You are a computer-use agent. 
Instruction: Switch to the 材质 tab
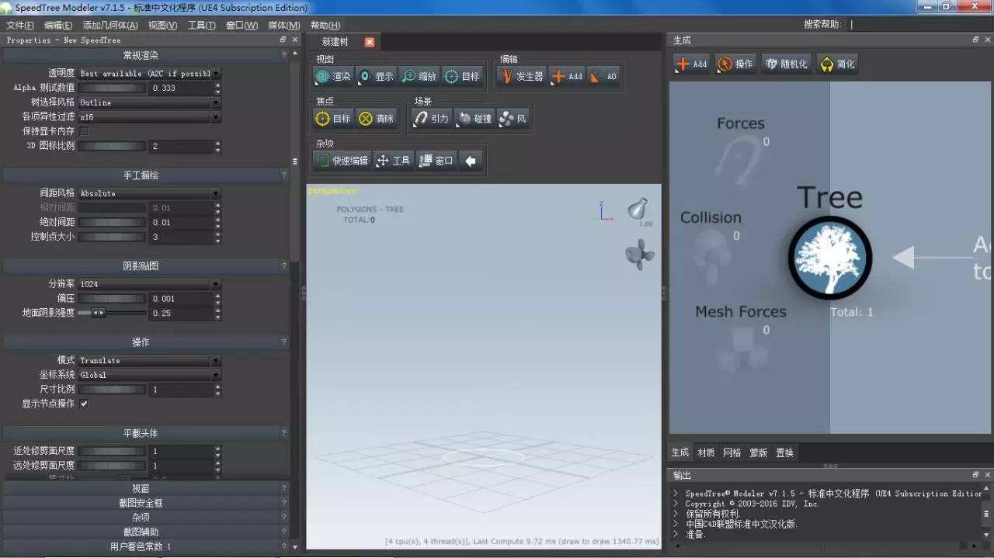[706, 452]
